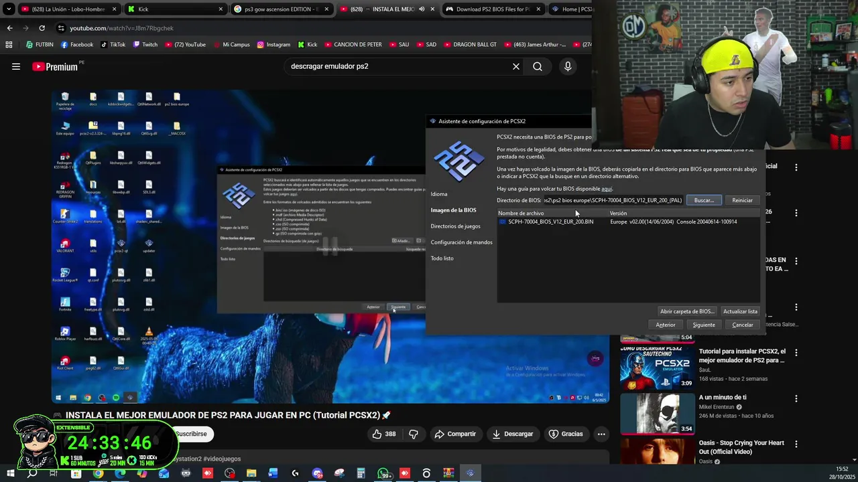Close the ps3 gow ascension EDITION tab
The width and height of the screenshot is (858, 482).
(x=326, y=9)
